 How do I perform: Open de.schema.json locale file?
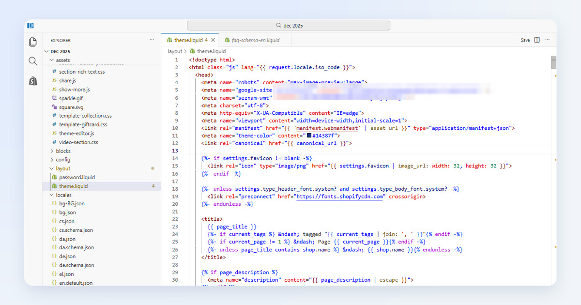(x=76, y=265)
